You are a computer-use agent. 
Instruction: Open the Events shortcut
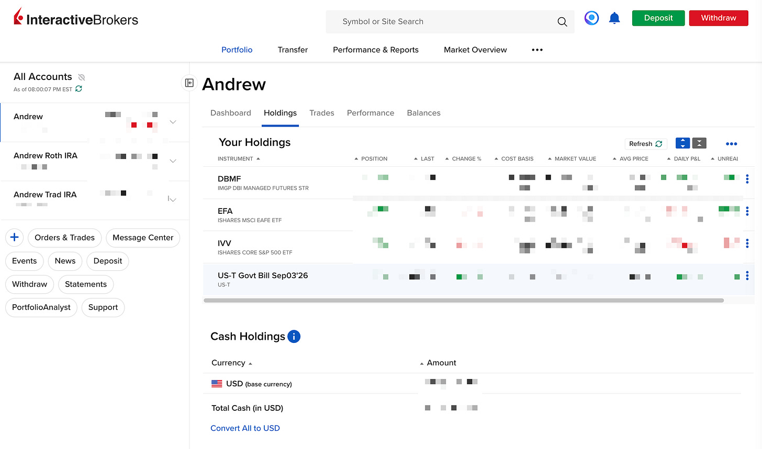[x=25, y=261]
